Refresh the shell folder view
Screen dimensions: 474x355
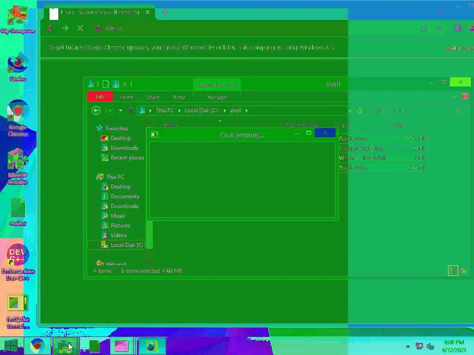coord(359,110)
